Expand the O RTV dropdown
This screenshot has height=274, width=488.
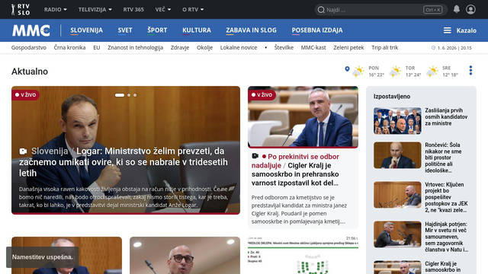click(193, 10)
